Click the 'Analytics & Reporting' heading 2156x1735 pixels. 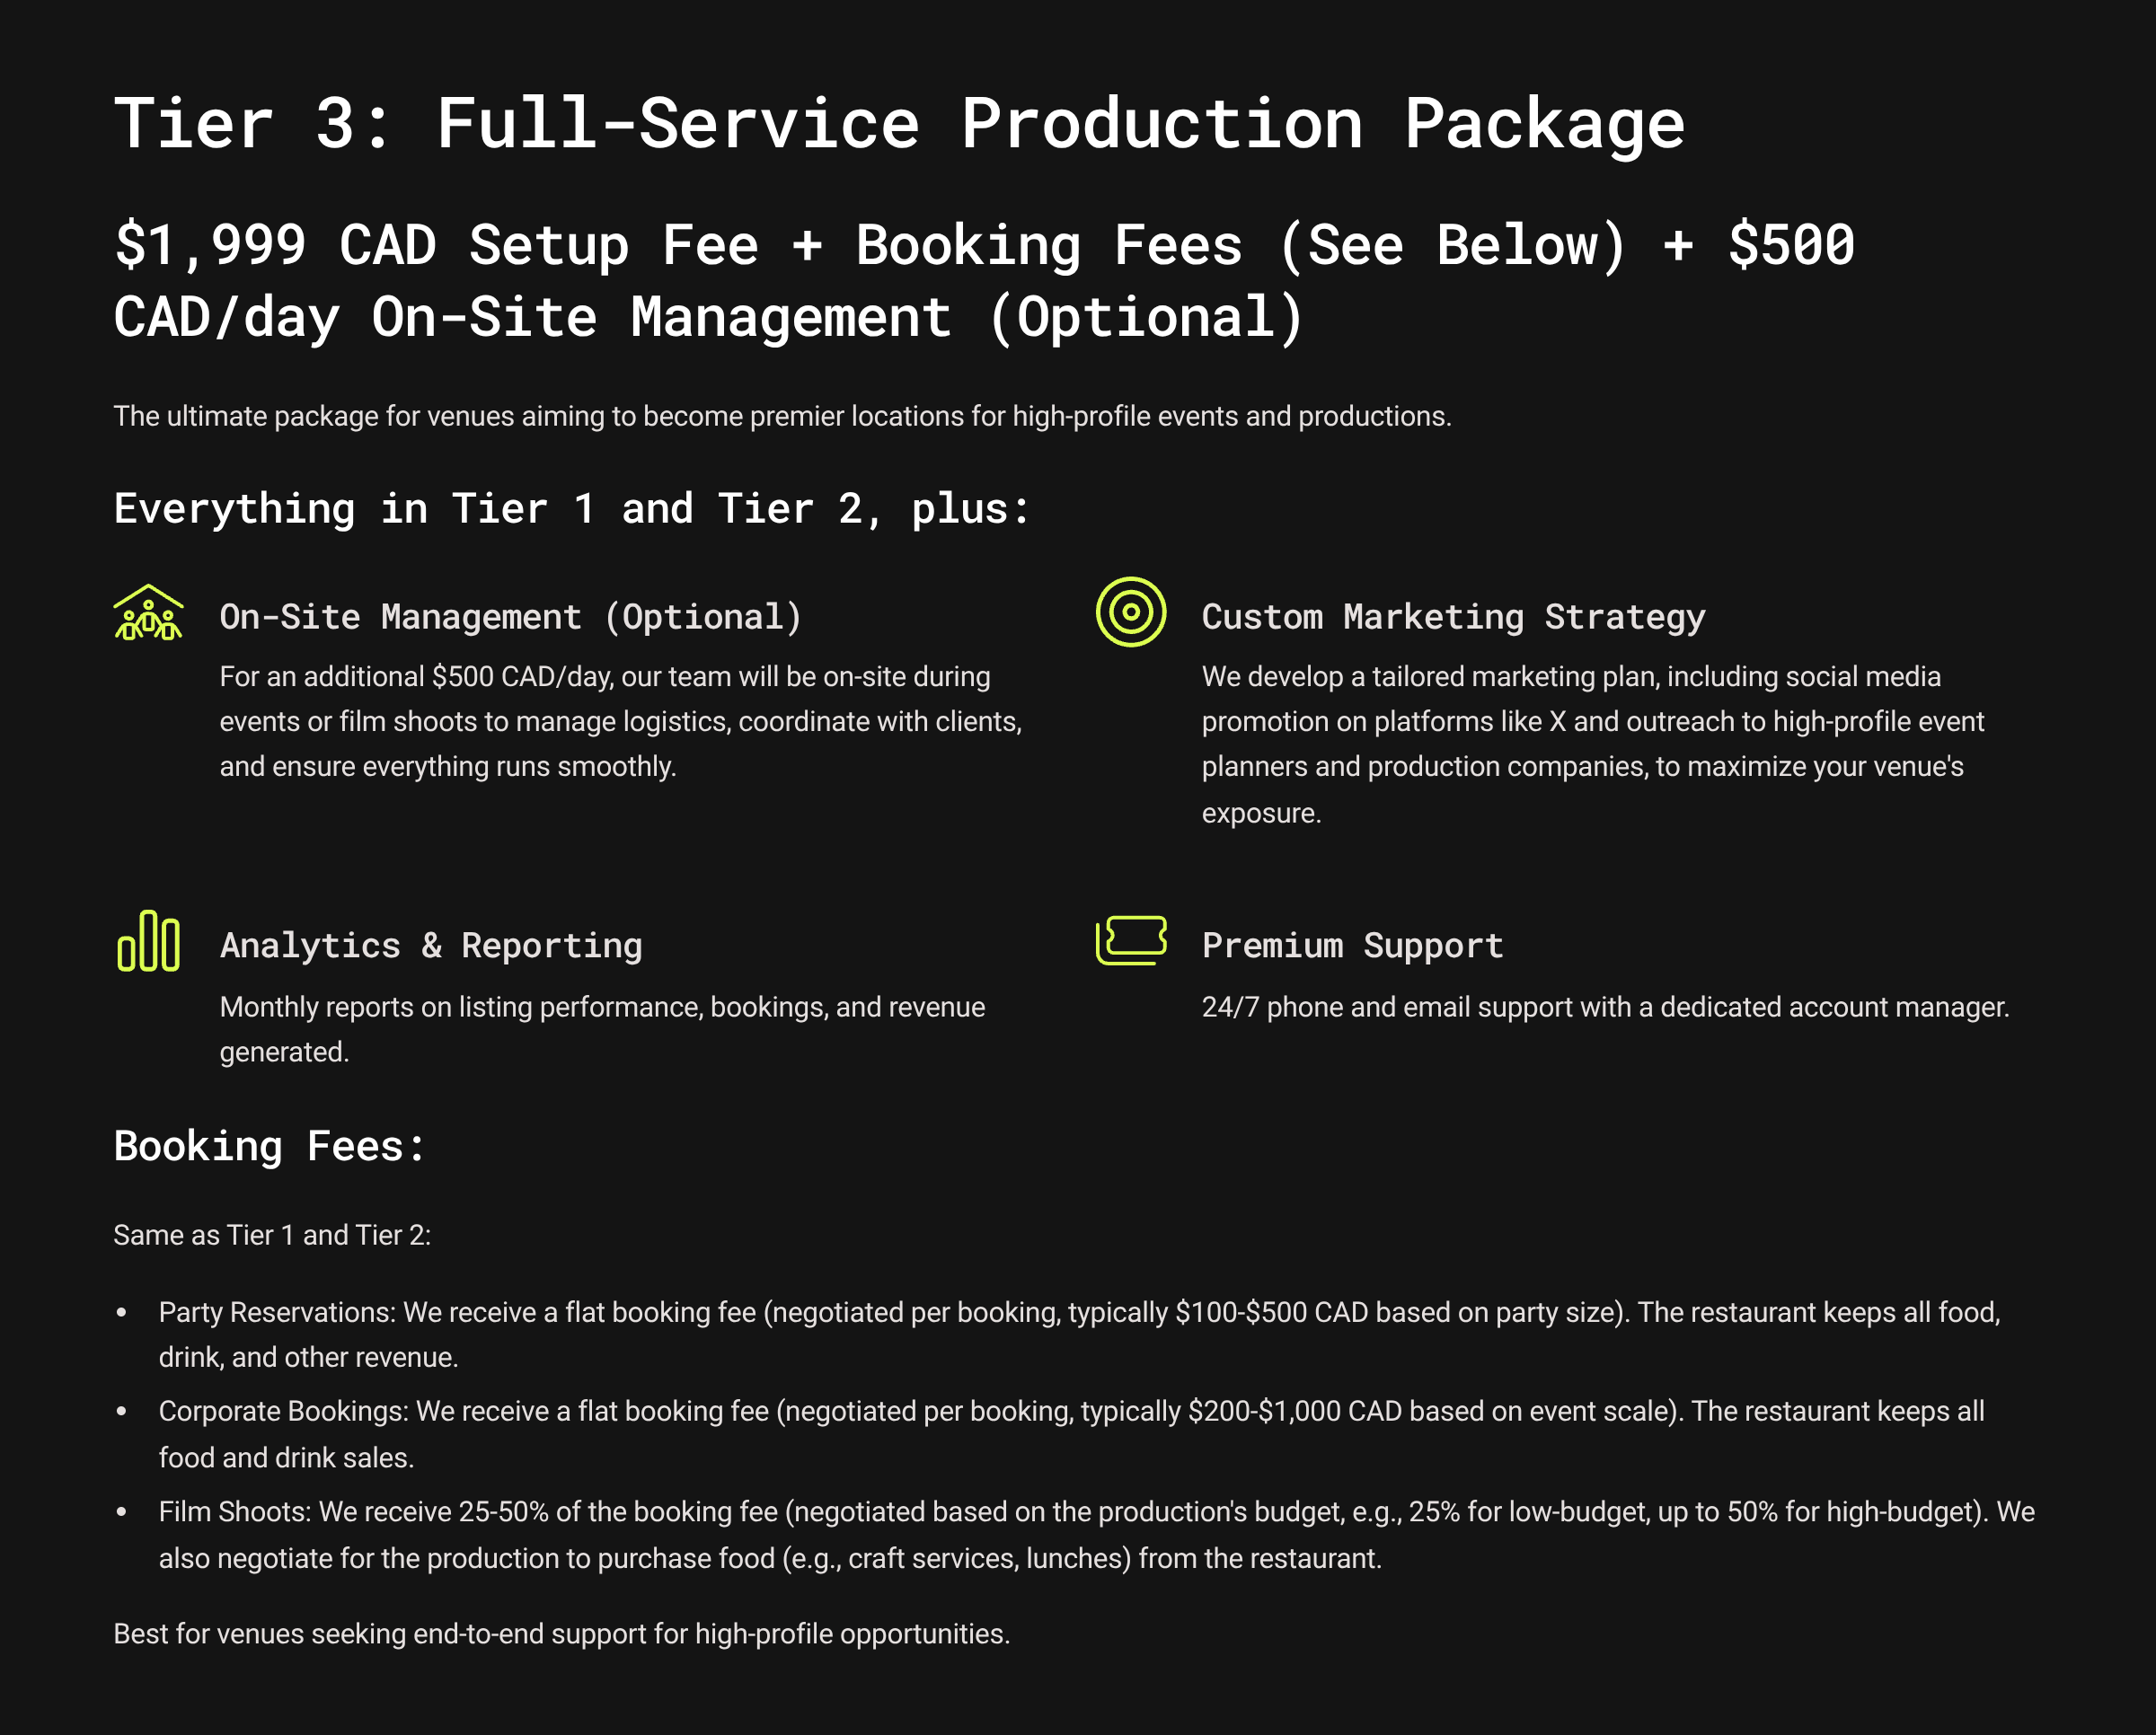tap(430, 946)
